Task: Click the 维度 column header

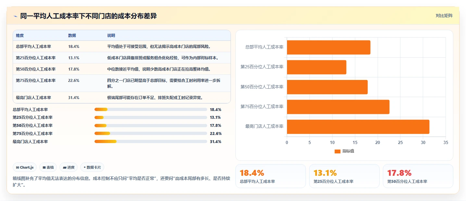Action: pos(20,36)
